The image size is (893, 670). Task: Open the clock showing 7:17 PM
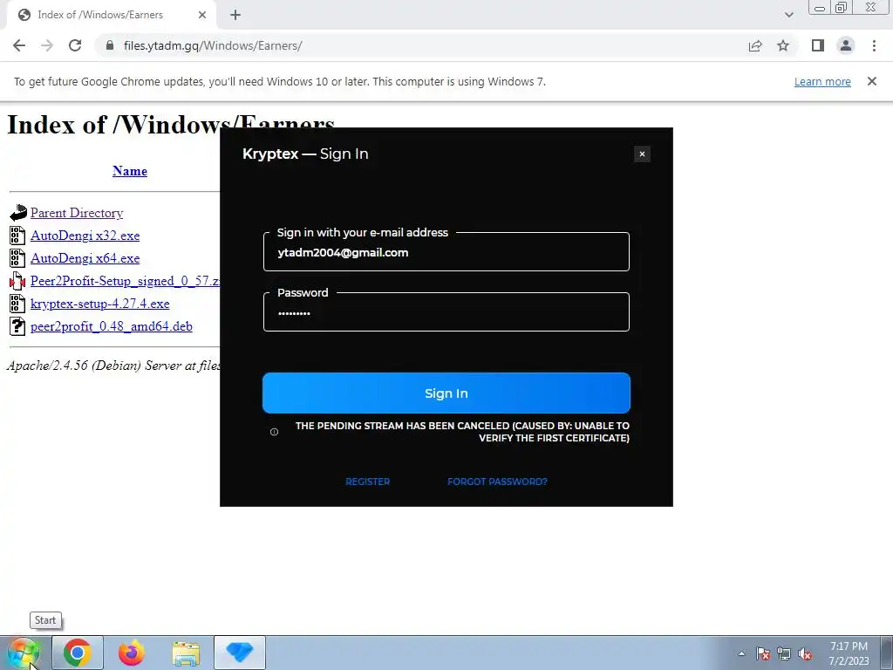(x=849, y=653)
